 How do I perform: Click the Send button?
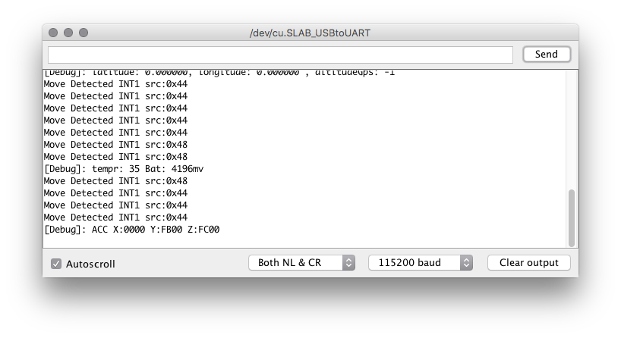[547, 54]
